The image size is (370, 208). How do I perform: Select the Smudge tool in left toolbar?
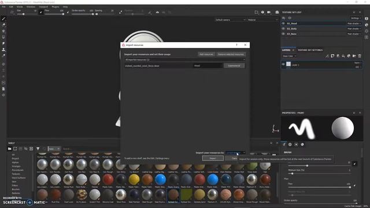click(x=3, y=43)
